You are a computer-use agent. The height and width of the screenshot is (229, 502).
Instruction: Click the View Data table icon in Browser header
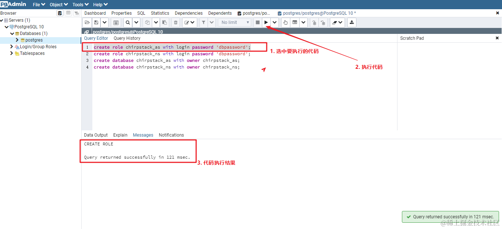(68, 13)
